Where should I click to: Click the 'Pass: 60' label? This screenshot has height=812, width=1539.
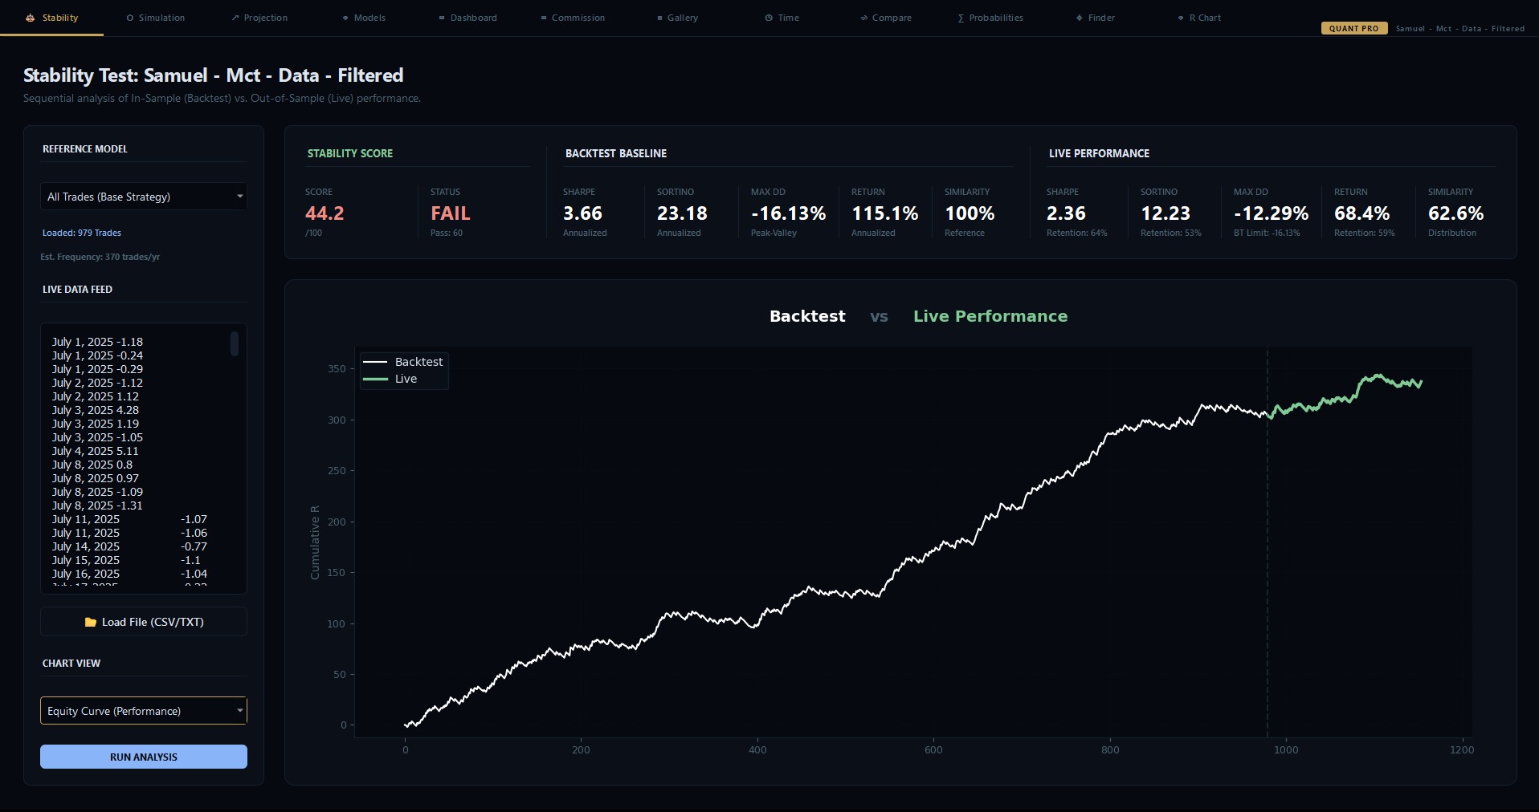447,233
